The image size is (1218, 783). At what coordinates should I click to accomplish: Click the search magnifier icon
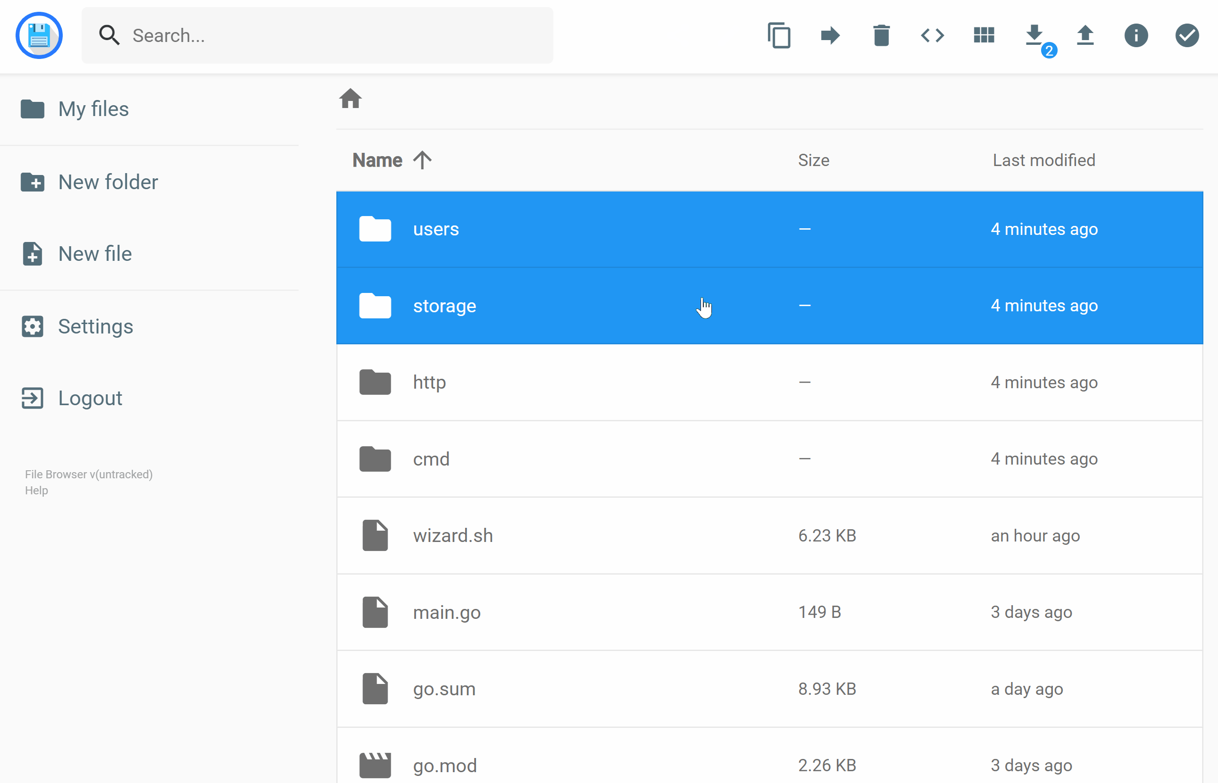(109, 35)
